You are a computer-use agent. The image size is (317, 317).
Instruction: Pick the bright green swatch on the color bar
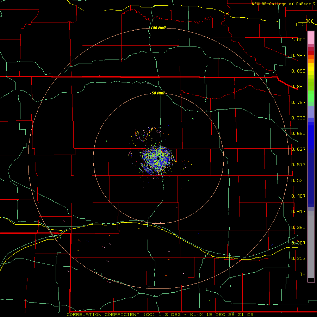[311, 96]
